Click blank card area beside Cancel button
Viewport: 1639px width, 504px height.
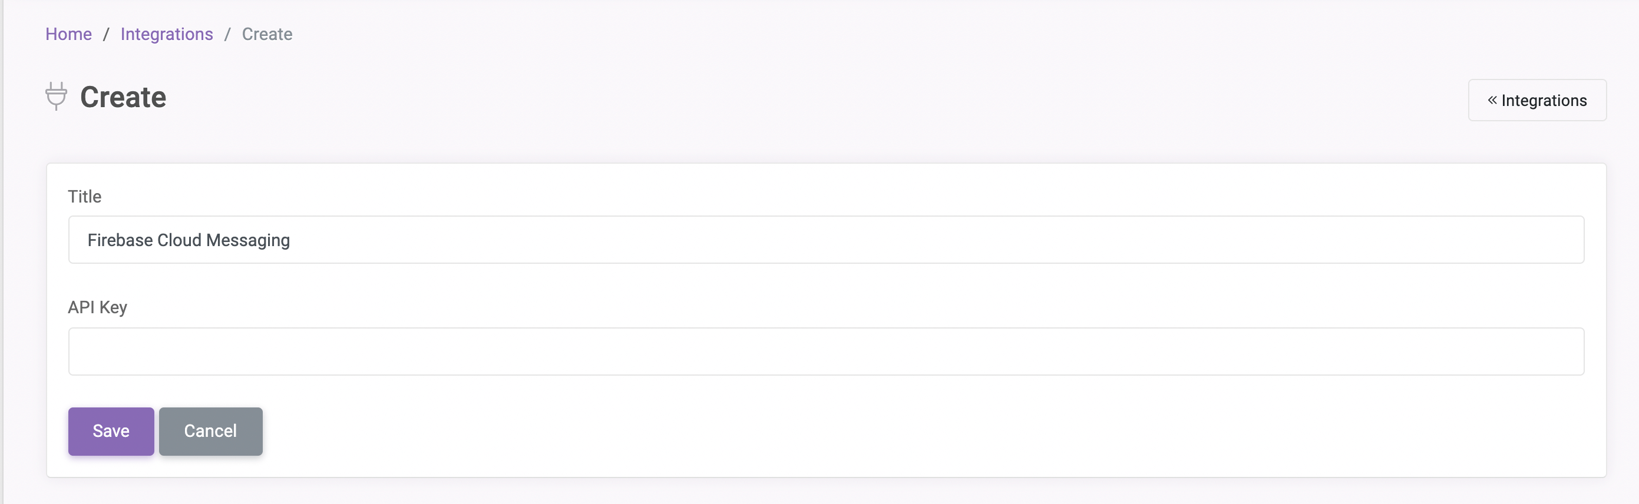pos(891,432)
